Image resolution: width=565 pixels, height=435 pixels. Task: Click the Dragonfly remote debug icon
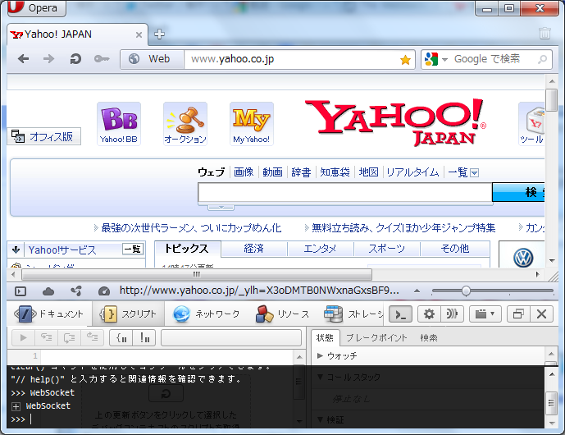pyautogui.click(x=452, y=314)
